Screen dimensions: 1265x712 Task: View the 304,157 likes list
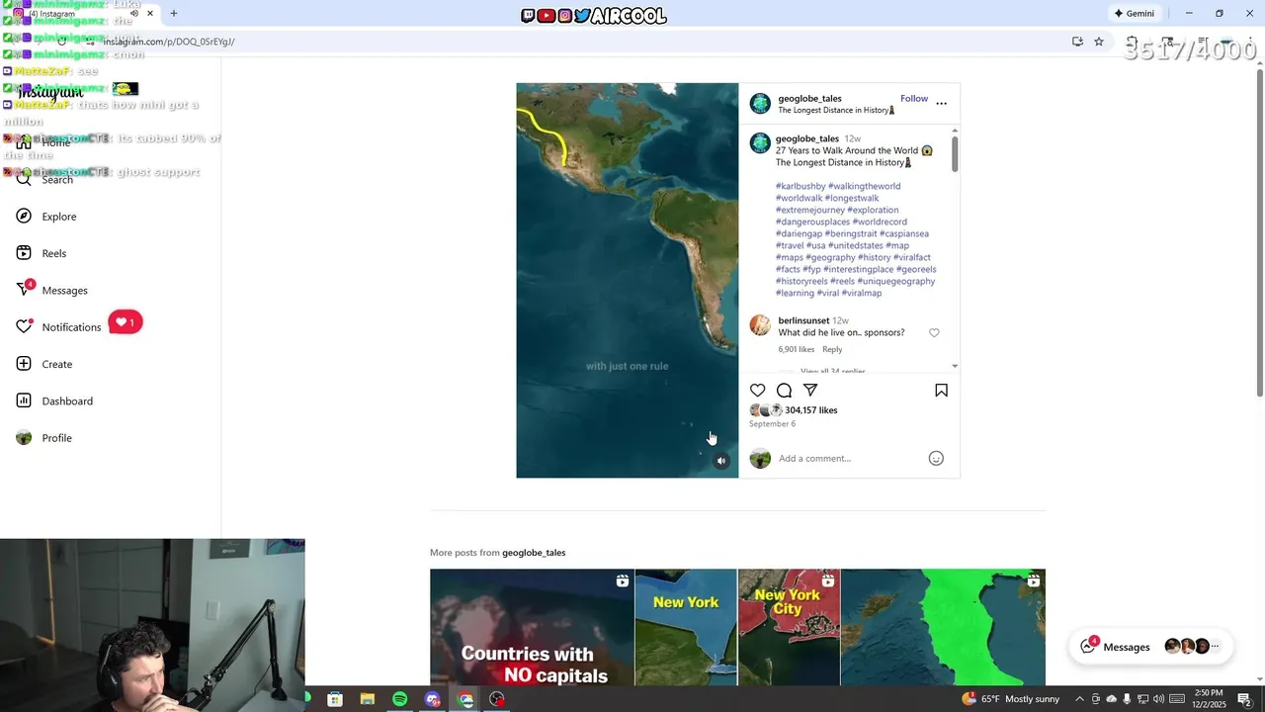tap(810, 410)
